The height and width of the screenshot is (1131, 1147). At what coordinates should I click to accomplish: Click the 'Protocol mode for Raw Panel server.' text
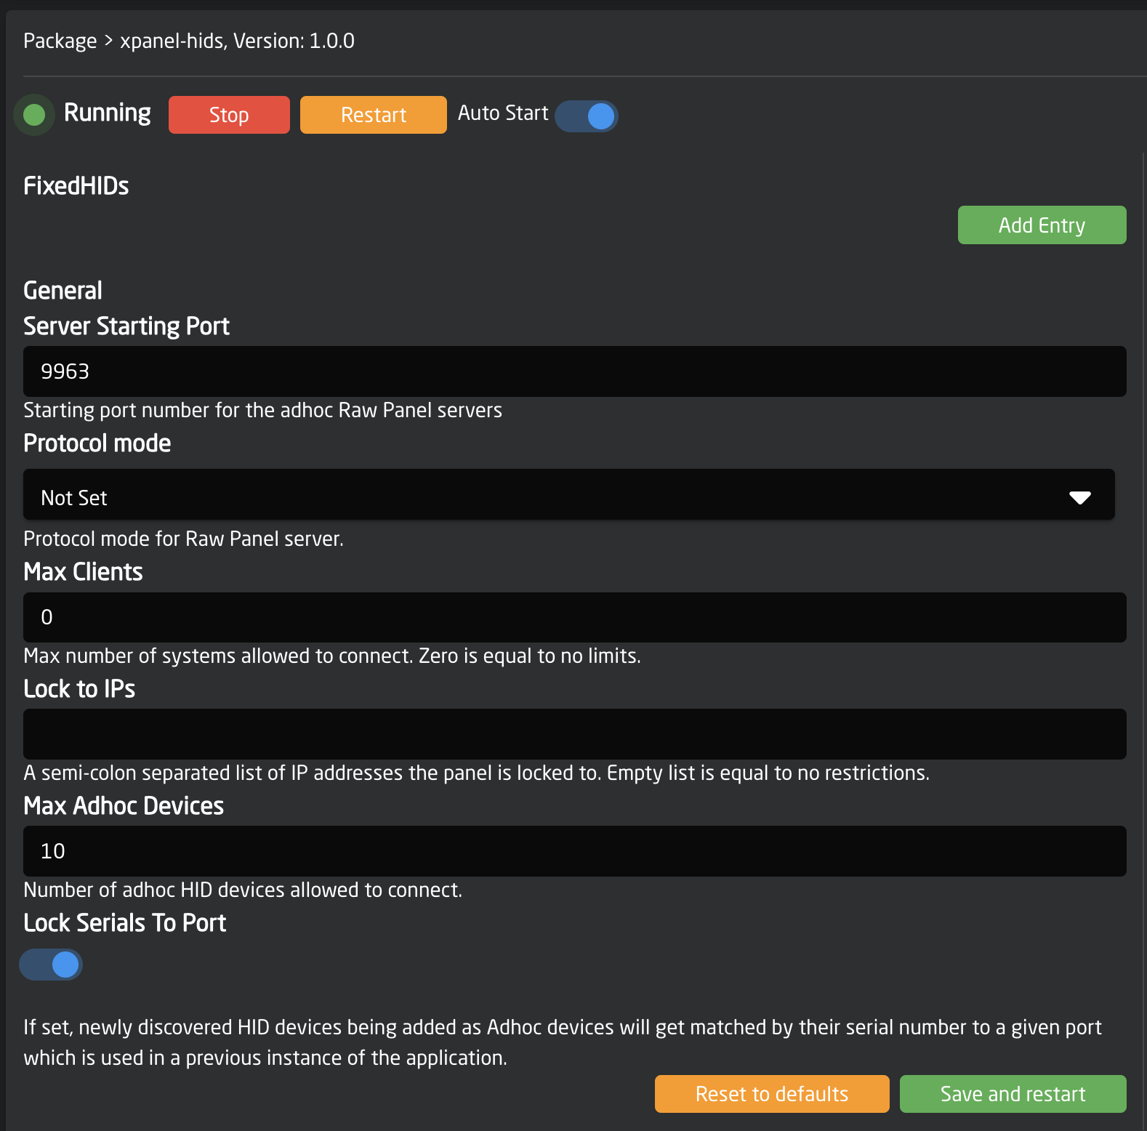tap(184, 539)
